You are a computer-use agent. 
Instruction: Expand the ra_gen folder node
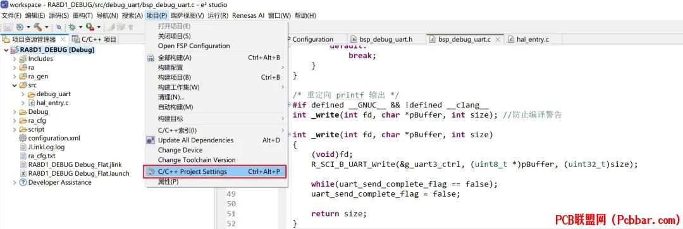pyautogui.click(x=15, y=76)
